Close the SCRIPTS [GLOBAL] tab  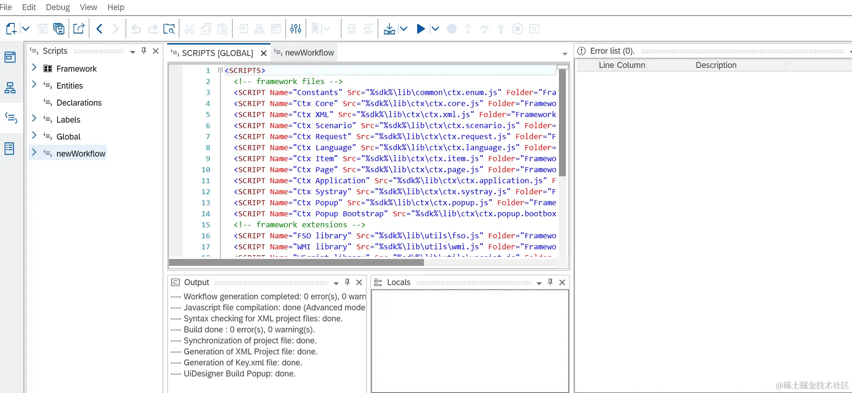(264, 53)
